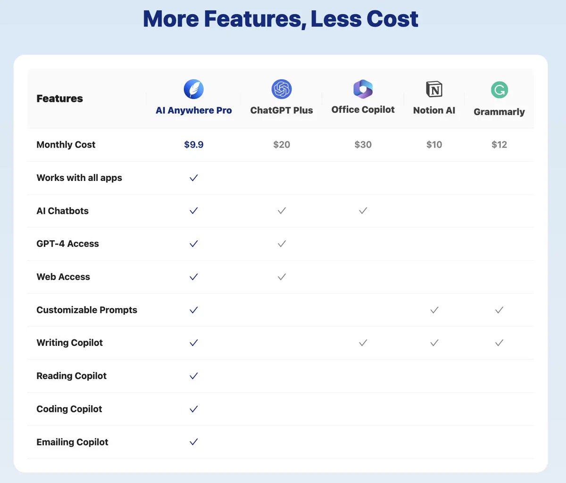Image resolution: width=566 pixels, height=483 pixels.
Task: Click ChatGPT Plus checkmark in GPT-4 Access row
Action: coord(282,244)
